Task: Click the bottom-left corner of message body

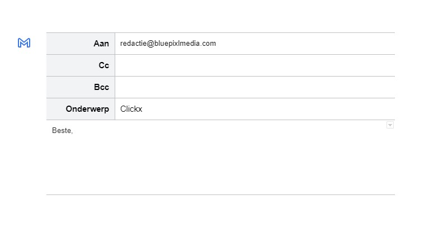Action: coord(49,192)
